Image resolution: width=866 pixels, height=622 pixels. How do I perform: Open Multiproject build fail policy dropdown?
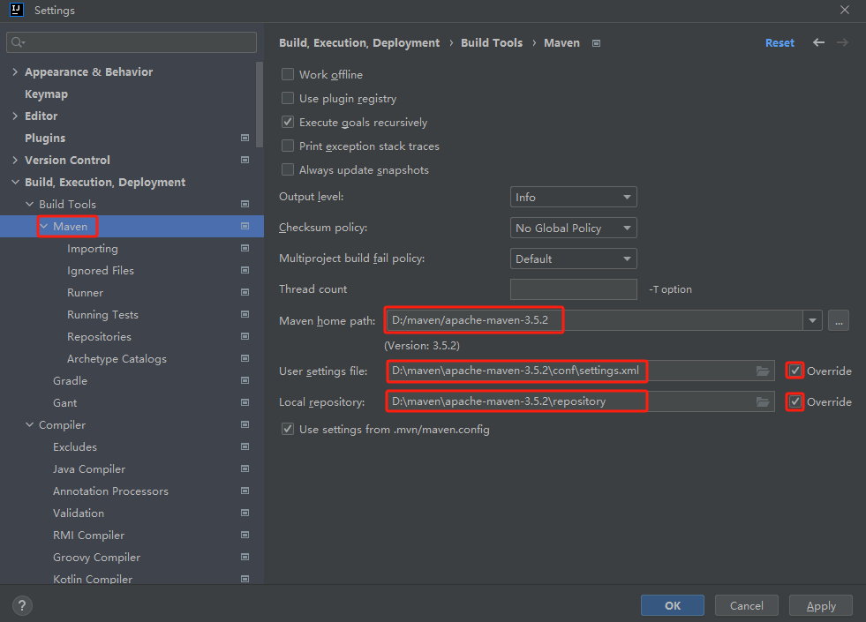coord(573,259)
